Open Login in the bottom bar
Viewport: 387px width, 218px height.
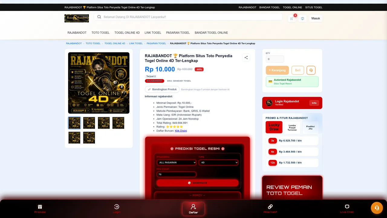(x=117, y=209)
